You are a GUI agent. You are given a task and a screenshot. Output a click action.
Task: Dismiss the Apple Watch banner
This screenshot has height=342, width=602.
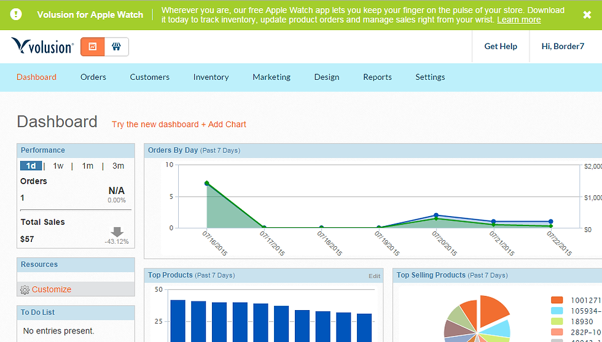pos(587,15)
